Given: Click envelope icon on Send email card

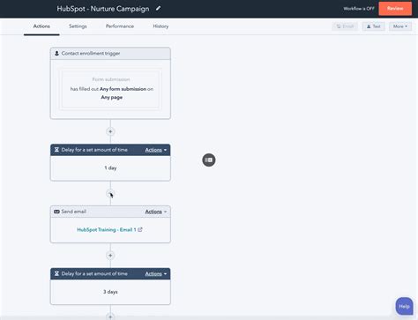Looking at the screenshot, I should 56,212.
